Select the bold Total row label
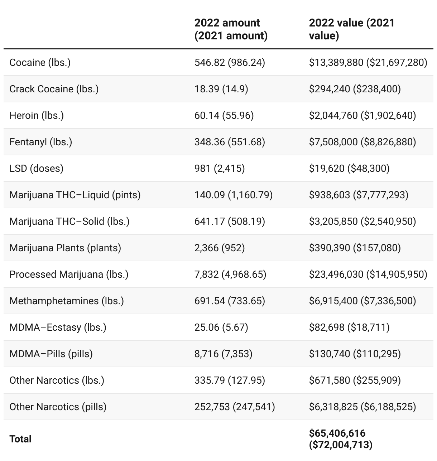Screen dimensions: 437x461 point(21,439)
